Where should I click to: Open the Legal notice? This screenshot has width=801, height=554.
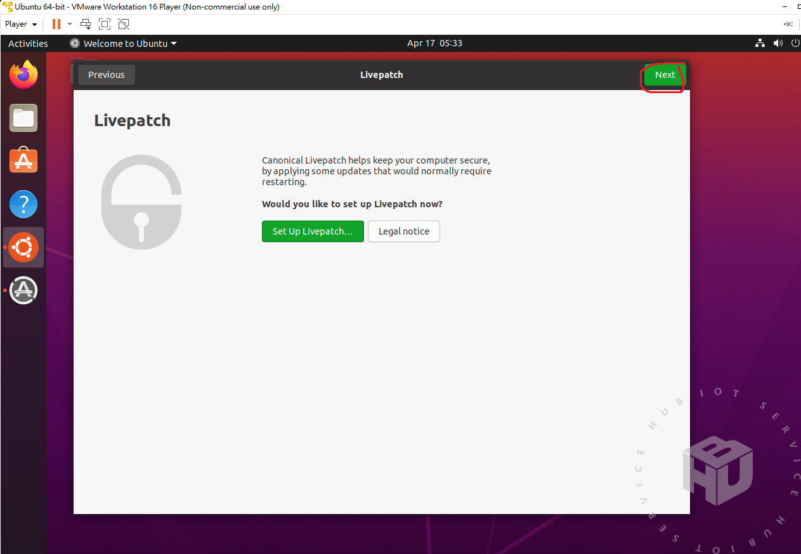click(404, 231)
